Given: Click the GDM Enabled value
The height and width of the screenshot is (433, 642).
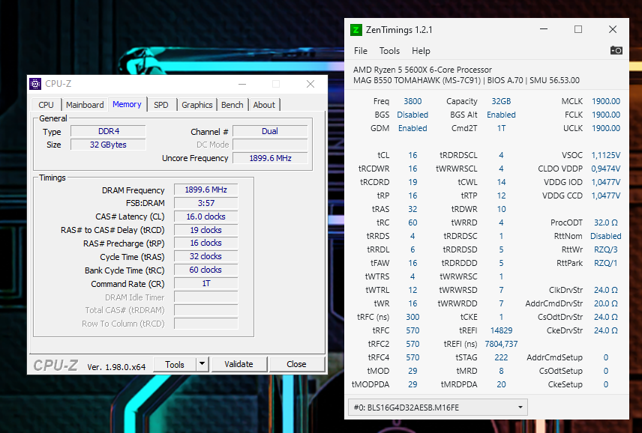Looking at the screenshot, I should [412, 128].
